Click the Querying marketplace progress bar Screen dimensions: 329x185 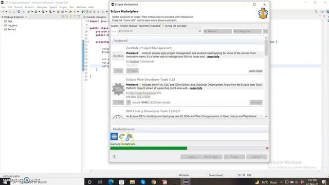(x=187, y=149)
